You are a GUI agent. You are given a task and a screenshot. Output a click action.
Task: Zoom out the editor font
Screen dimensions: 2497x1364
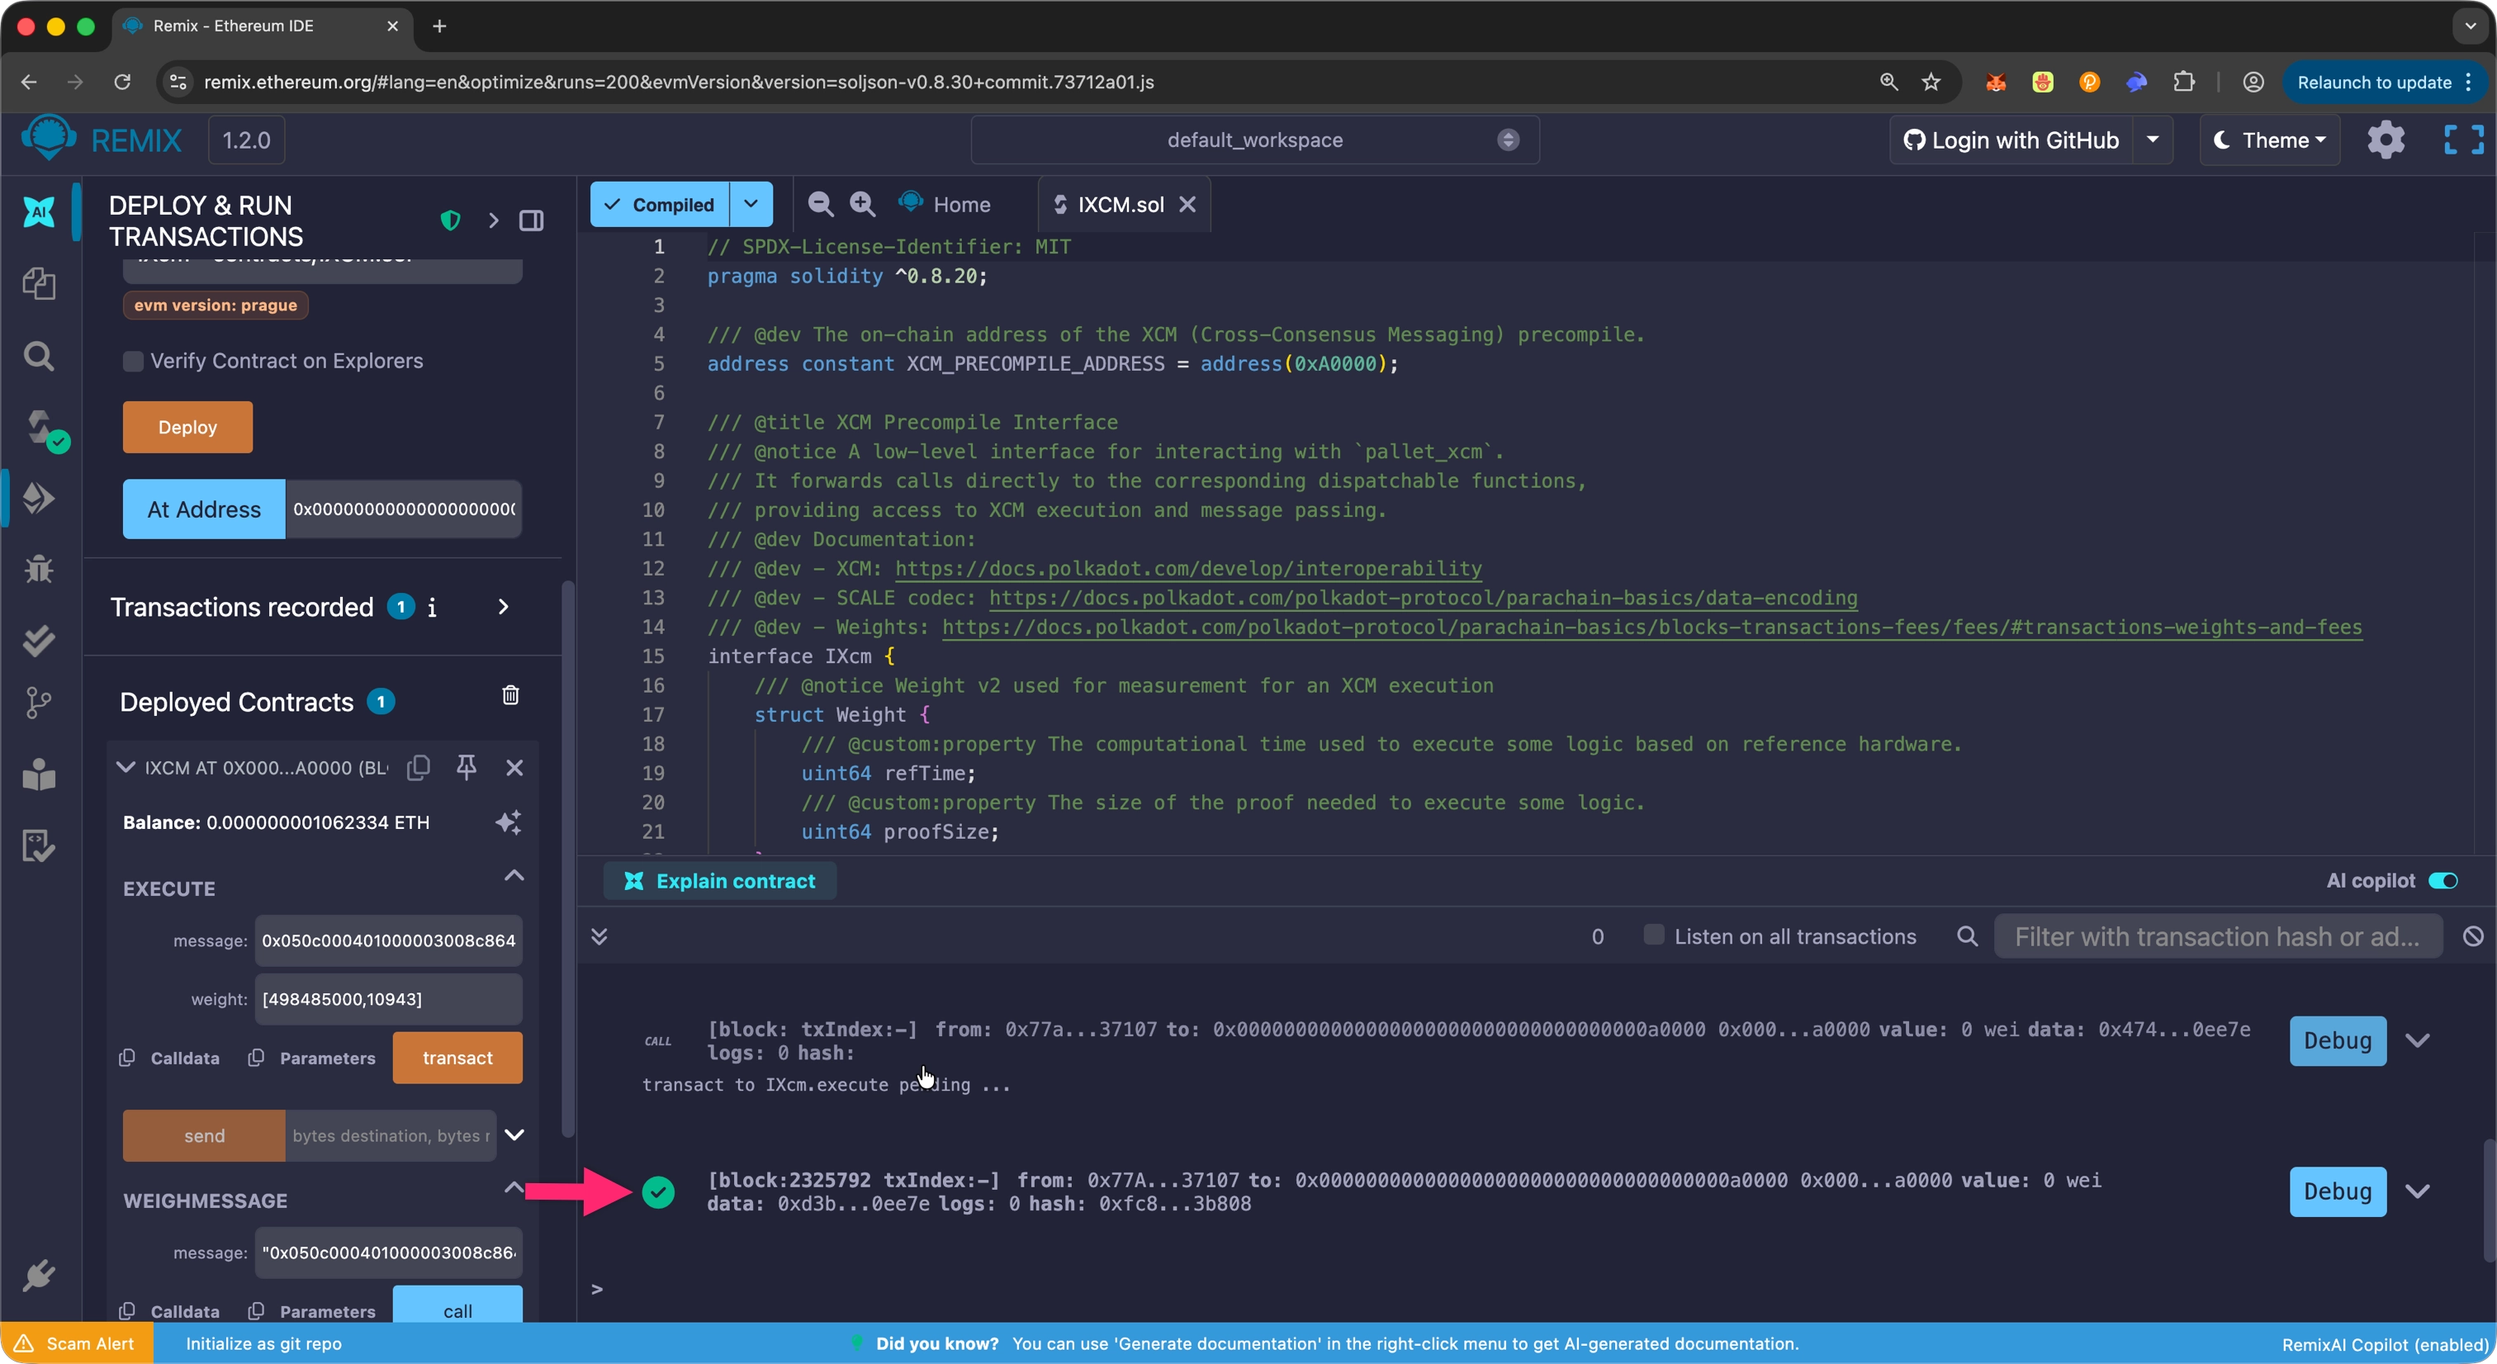[x=820, y=204]
